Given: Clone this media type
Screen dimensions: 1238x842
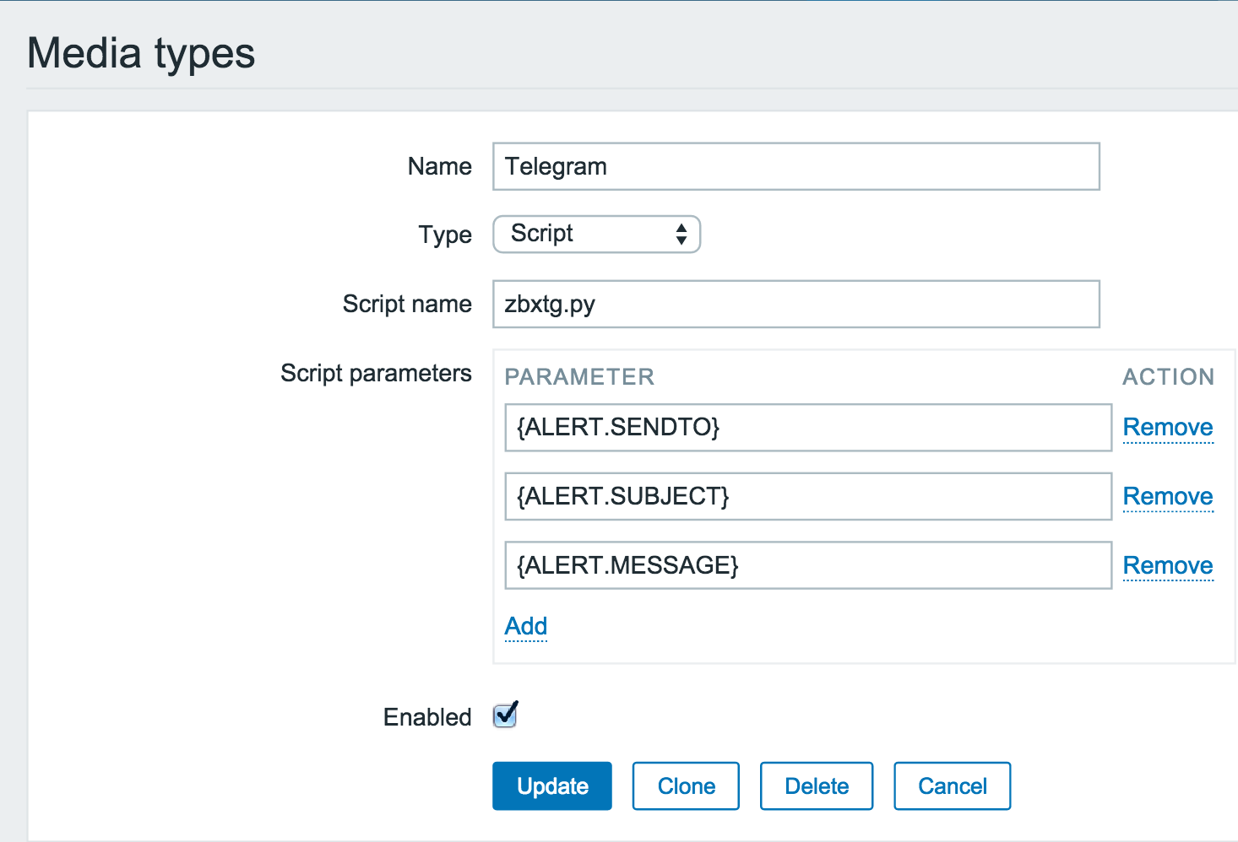Looking at the screenshot, I should 686,786.
